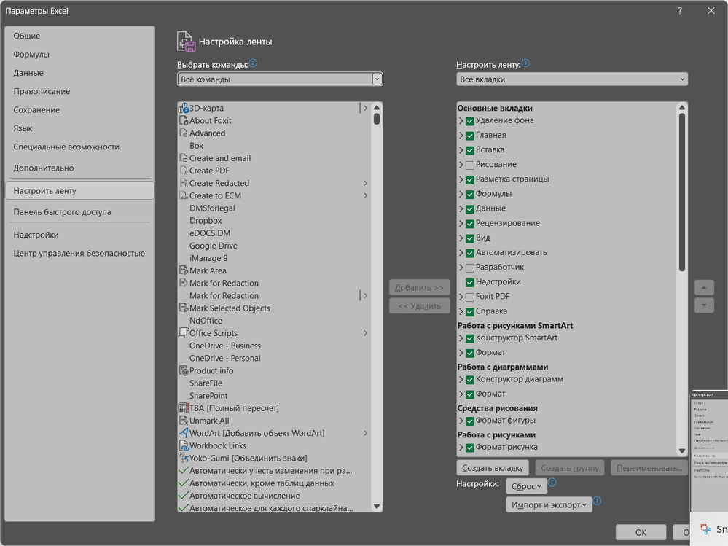
Task: Click the Create to ECM icon
Action: 184,196
